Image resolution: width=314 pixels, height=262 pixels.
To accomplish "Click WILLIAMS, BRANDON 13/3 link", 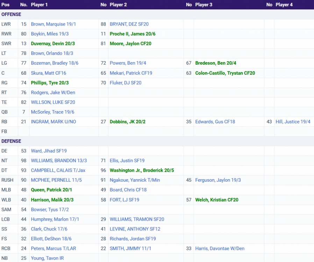I will point(59,161).
